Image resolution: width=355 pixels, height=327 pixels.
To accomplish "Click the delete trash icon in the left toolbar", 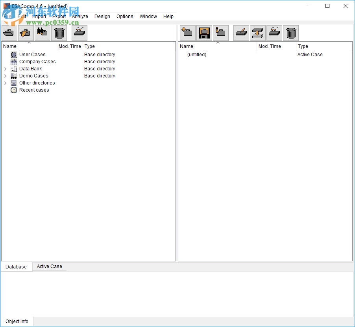I will [59, 33].
